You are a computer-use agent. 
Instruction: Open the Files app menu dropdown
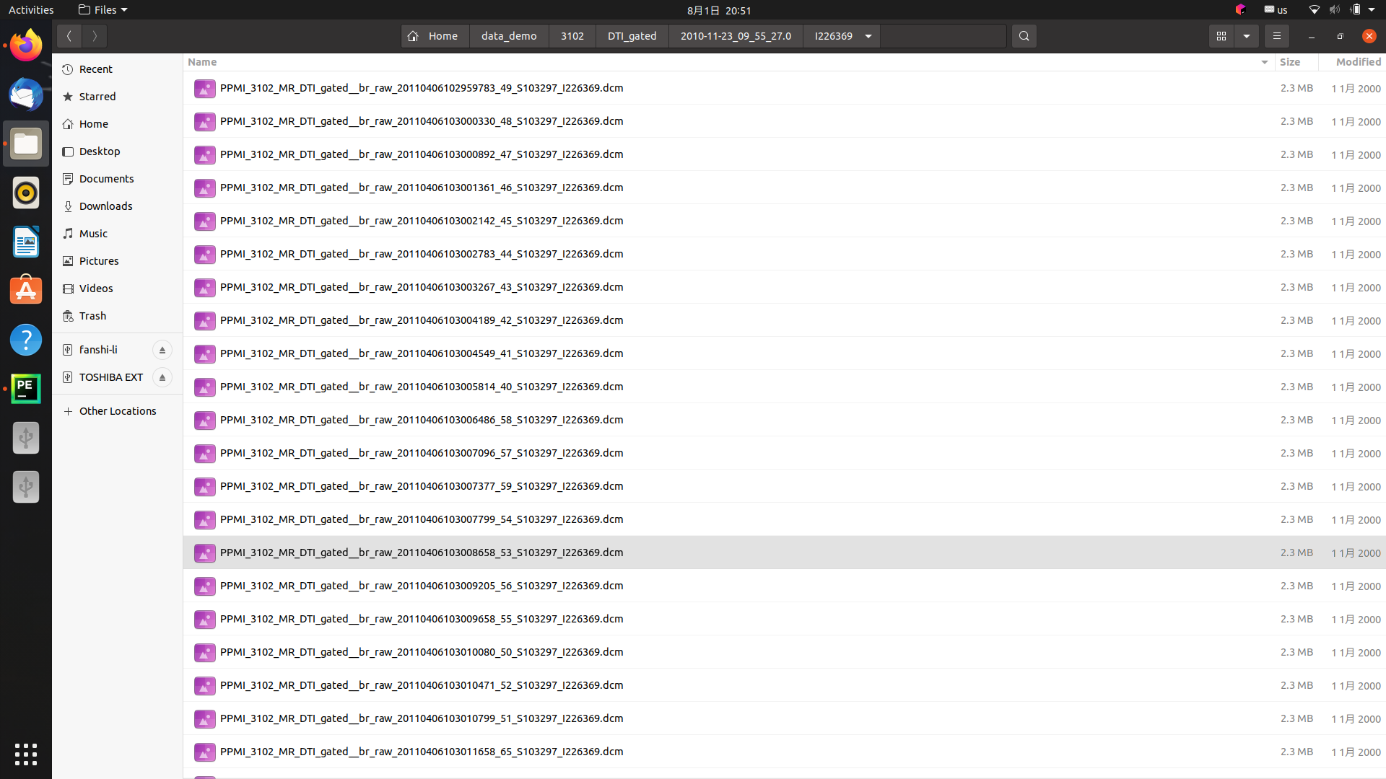103,10
